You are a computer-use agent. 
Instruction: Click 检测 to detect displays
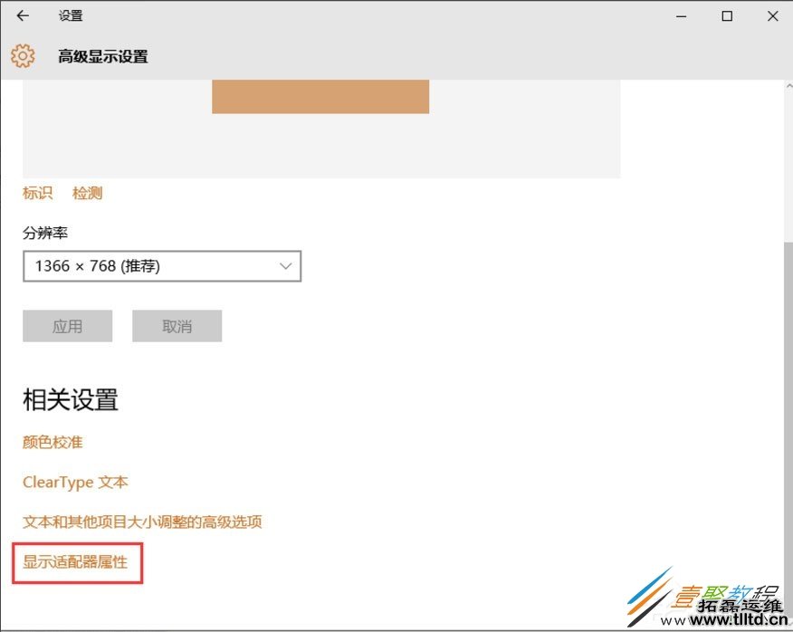87,192
